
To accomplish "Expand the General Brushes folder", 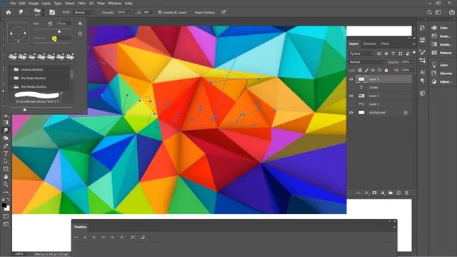I will point(11,70).
